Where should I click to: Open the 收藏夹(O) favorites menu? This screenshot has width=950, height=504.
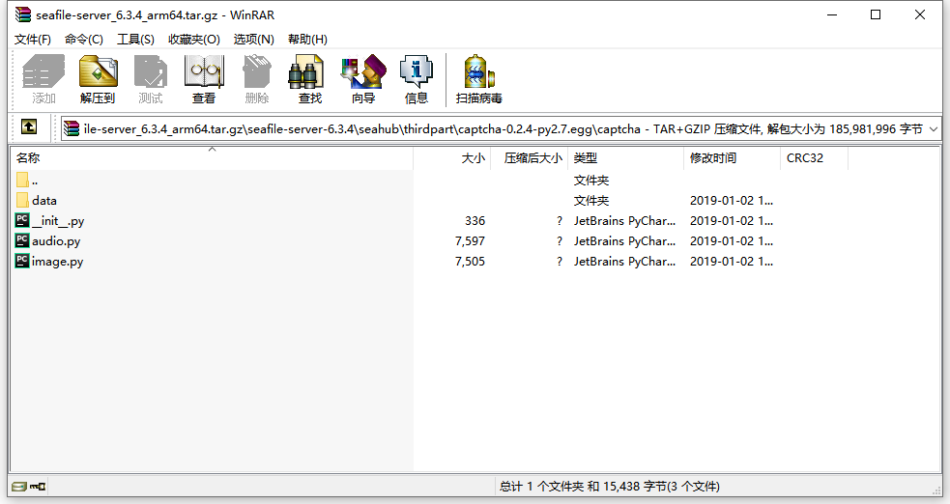coord(193,40)
